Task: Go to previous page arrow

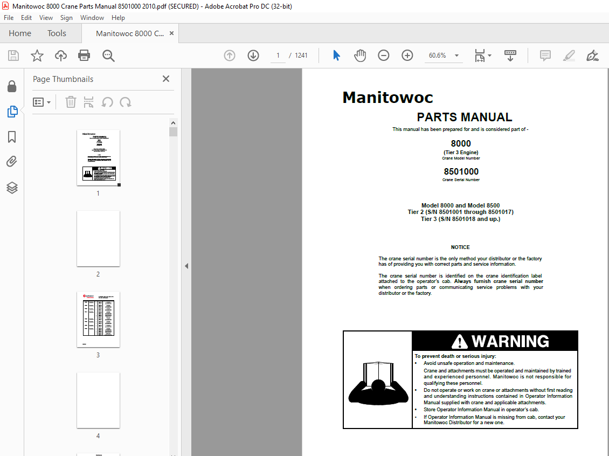Action: point(230,56)
